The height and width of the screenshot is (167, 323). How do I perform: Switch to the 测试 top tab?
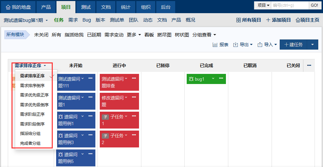86,7
